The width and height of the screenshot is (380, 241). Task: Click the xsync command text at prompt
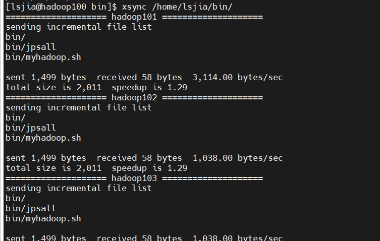(x=134, y=7)
